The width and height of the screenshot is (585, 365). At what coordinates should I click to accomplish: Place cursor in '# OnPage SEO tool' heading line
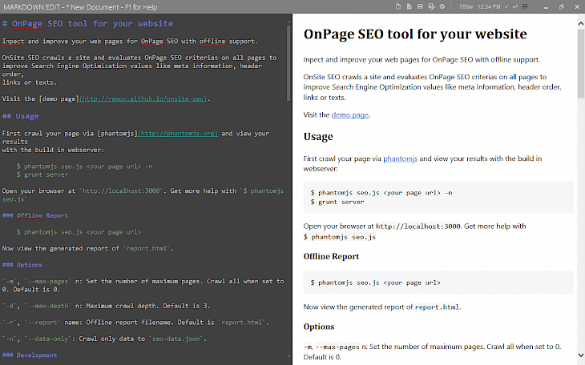click(x=87, y=23)
